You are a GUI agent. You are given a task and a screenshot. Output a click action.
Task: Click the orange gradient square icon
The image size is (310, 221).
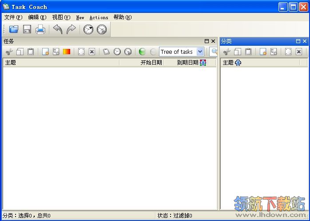(x=67, y=52)
